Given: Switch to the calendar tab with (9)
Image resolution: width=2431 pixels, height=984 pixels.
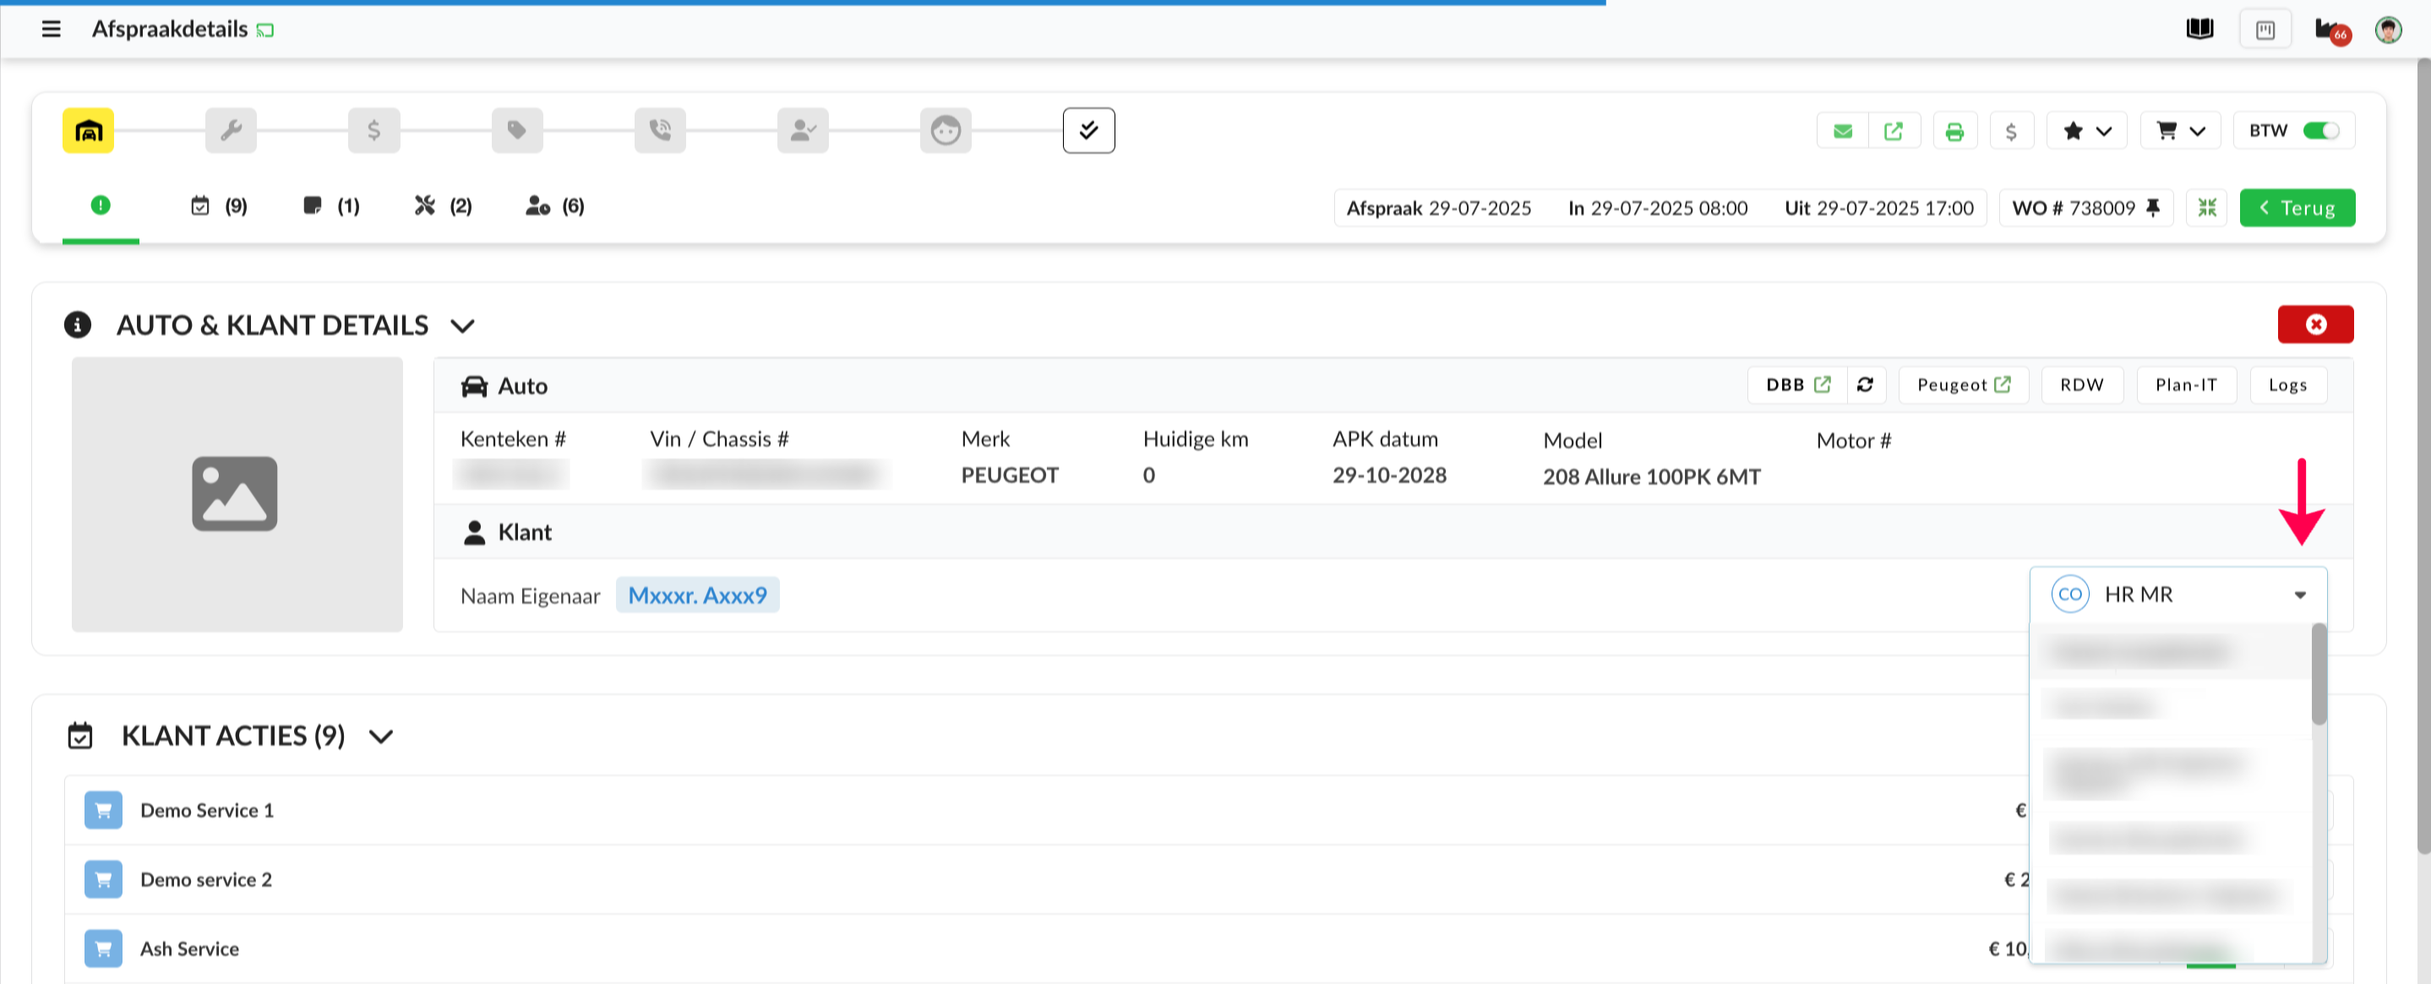Looking at the screenshot, I should pos(218,205).
